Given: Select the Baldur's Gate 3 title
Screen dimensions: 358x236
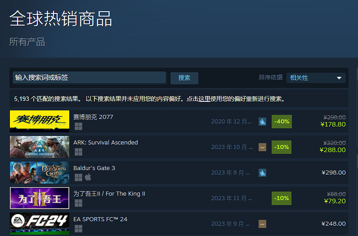Looking at the screenshot, I should click(94, 168).
